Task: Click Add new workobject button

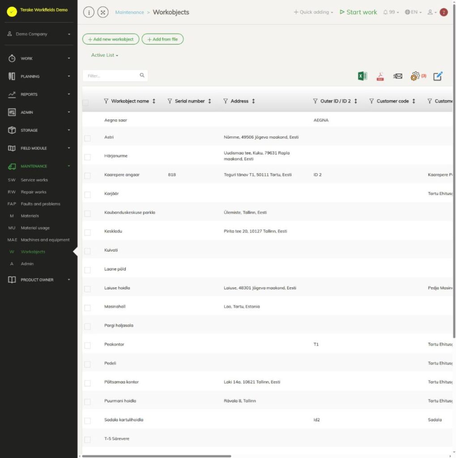Action: tap(111, 39)
